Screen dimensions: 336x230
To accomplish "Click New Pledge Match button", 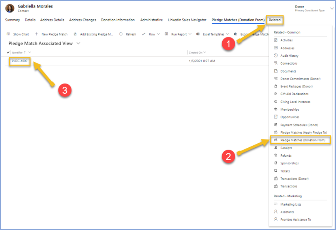I will (x=51, y=34).
